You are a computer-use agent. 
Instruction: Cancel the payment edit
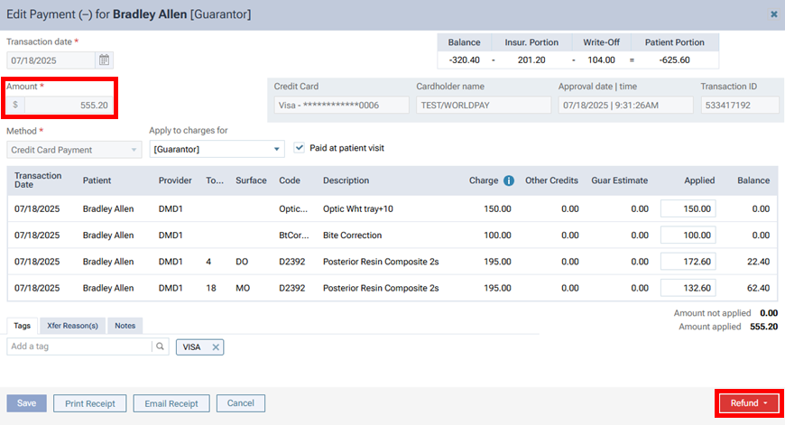241,403
